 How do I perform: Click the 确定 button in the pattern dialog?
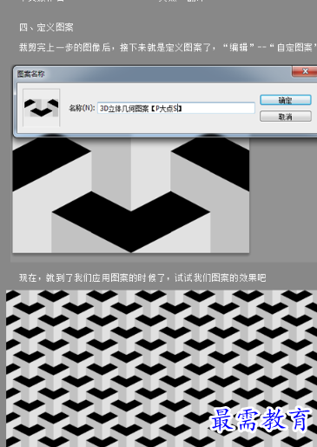coord(286,100)
